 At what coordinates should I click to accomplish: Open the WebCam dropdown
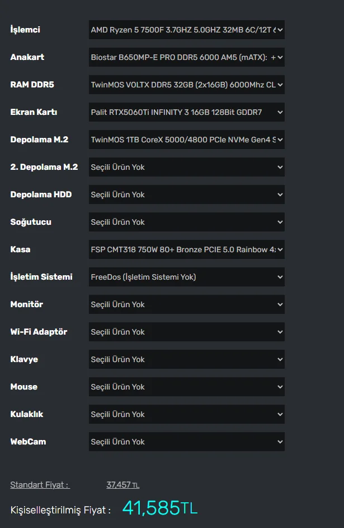[x=186, y=442]
